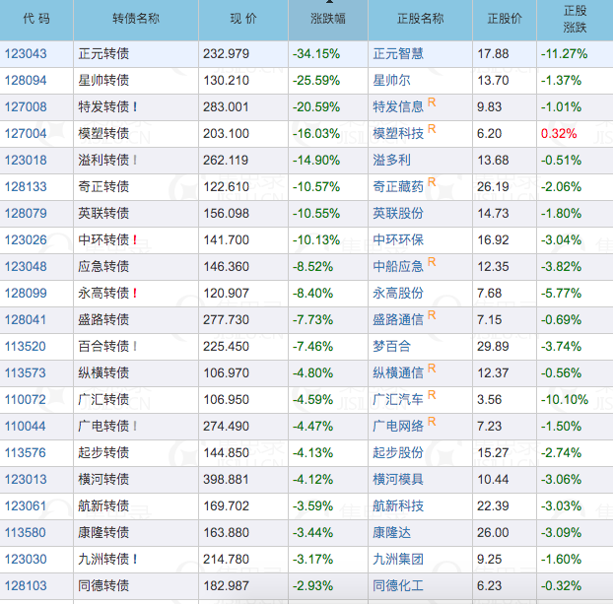Click the 代码 column header

(36, 20)
